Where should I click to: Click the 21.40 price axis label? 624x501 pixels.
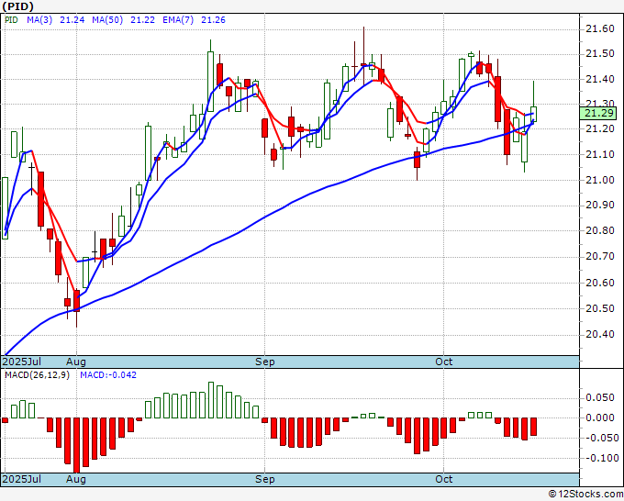pyautogui.click(x=600, y=79)
